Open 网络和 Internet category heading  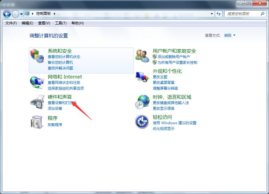(x=65, y=77)
